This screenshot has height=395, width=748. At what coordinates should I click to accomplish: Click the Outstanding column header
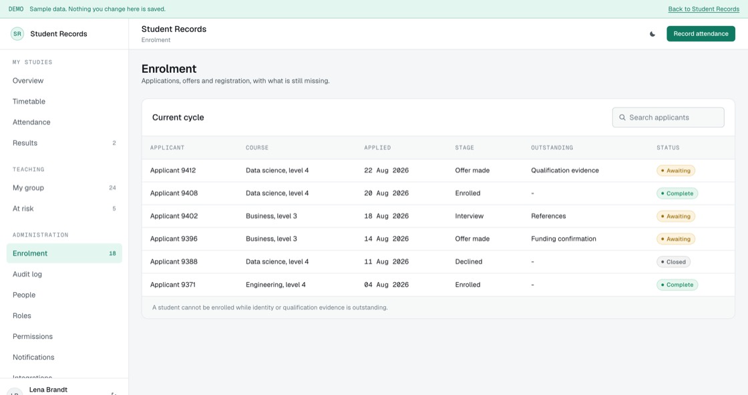[552, 148]
